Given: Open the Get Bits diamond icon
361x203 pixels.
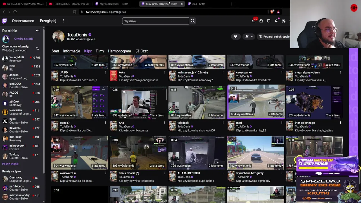Looking at the screenshot, I should (276, 21).
